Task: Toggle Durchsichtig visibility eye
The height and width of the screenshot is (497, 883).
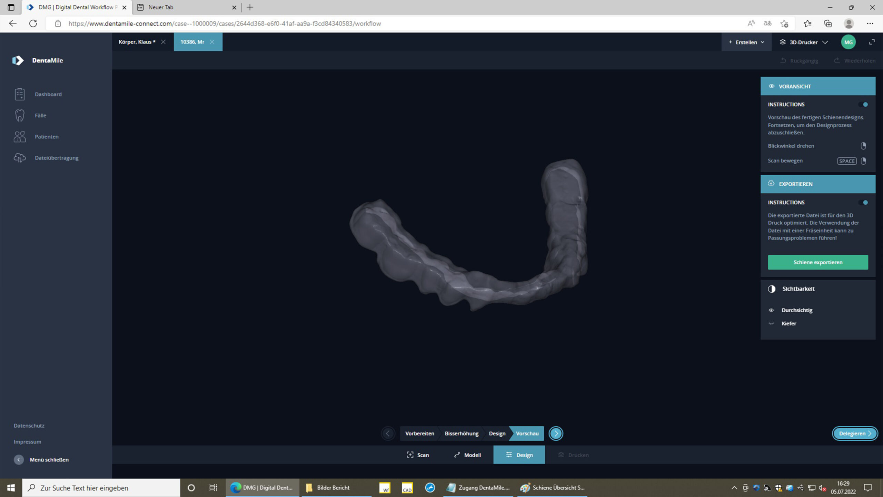Action: coord(771,310)
